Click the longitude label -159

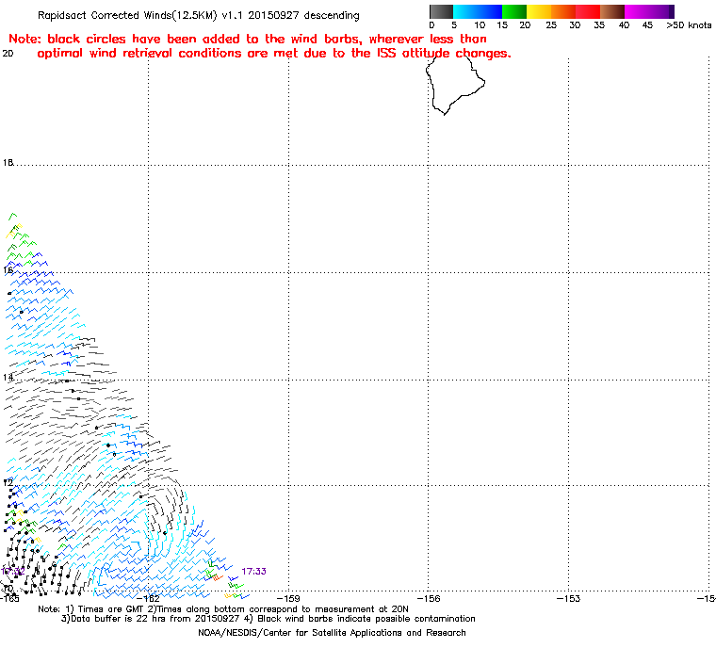pos(288,599)
